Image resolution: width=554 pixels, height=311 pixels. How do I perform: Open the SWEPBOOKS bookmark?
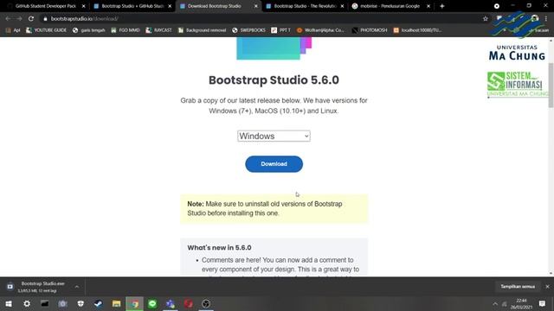[x=248, y=30]
